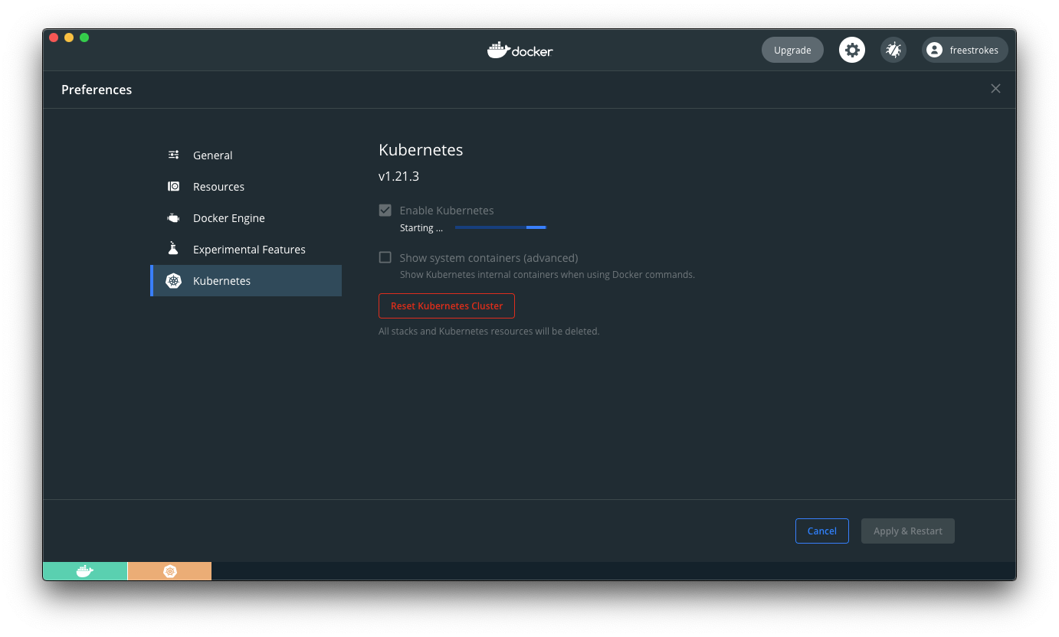Click the v1.21.3 version text
The width and height of the screenshot is (1059, 637).
(x=398, y=176)
